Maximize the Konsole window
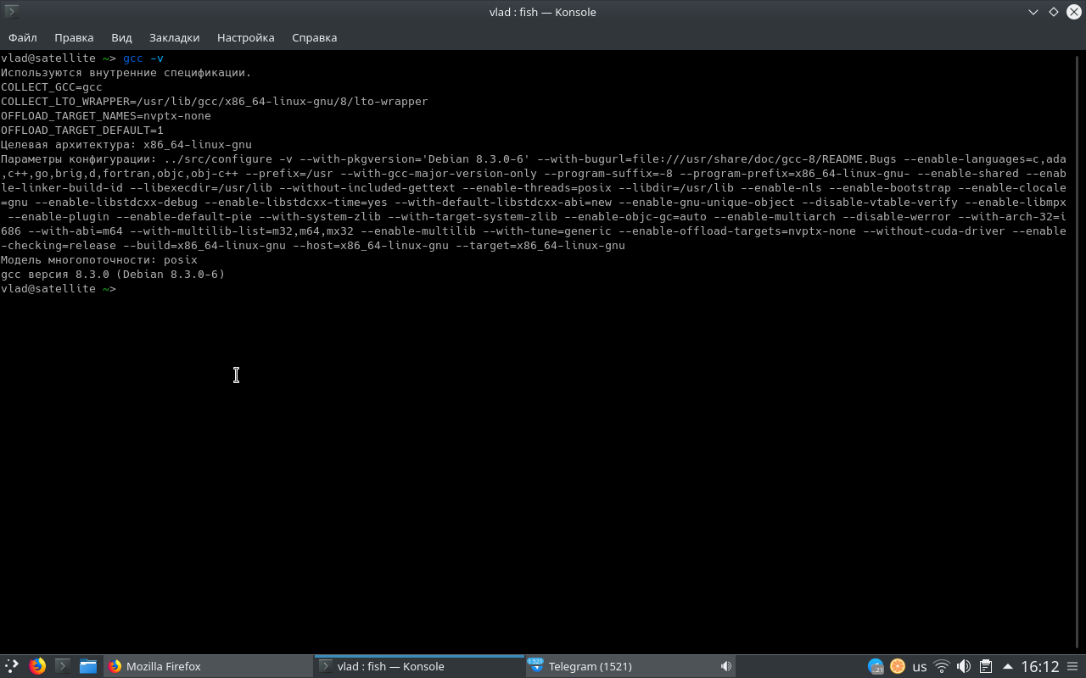This screenshot has width=1086, height=678. tap(1054, 12)
